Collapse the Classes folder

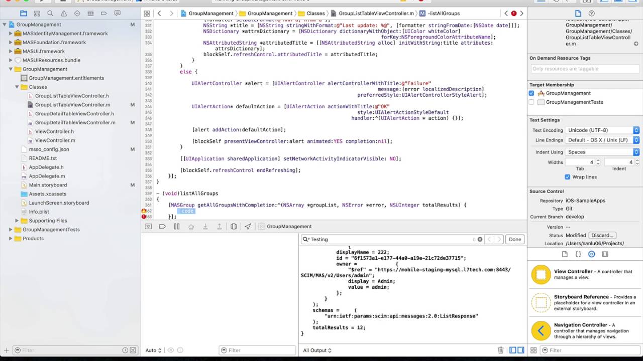[17, 87]
